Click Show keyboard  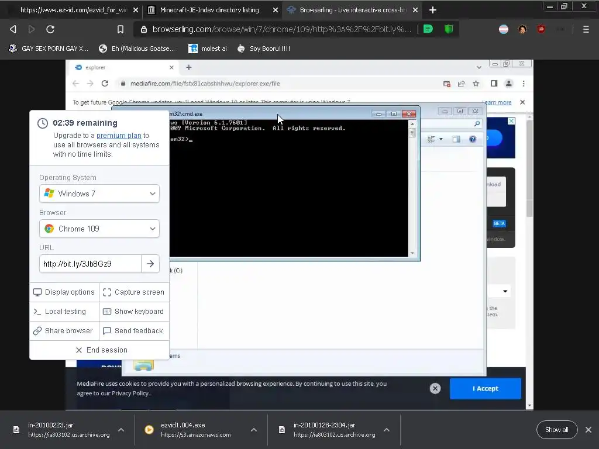click(134, 312)
